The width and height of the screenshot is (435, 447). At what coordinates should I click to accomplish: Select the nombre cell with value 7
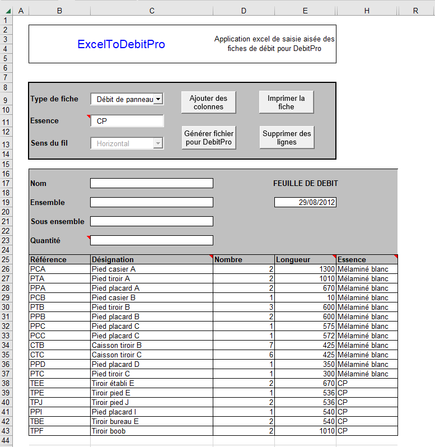244,345
